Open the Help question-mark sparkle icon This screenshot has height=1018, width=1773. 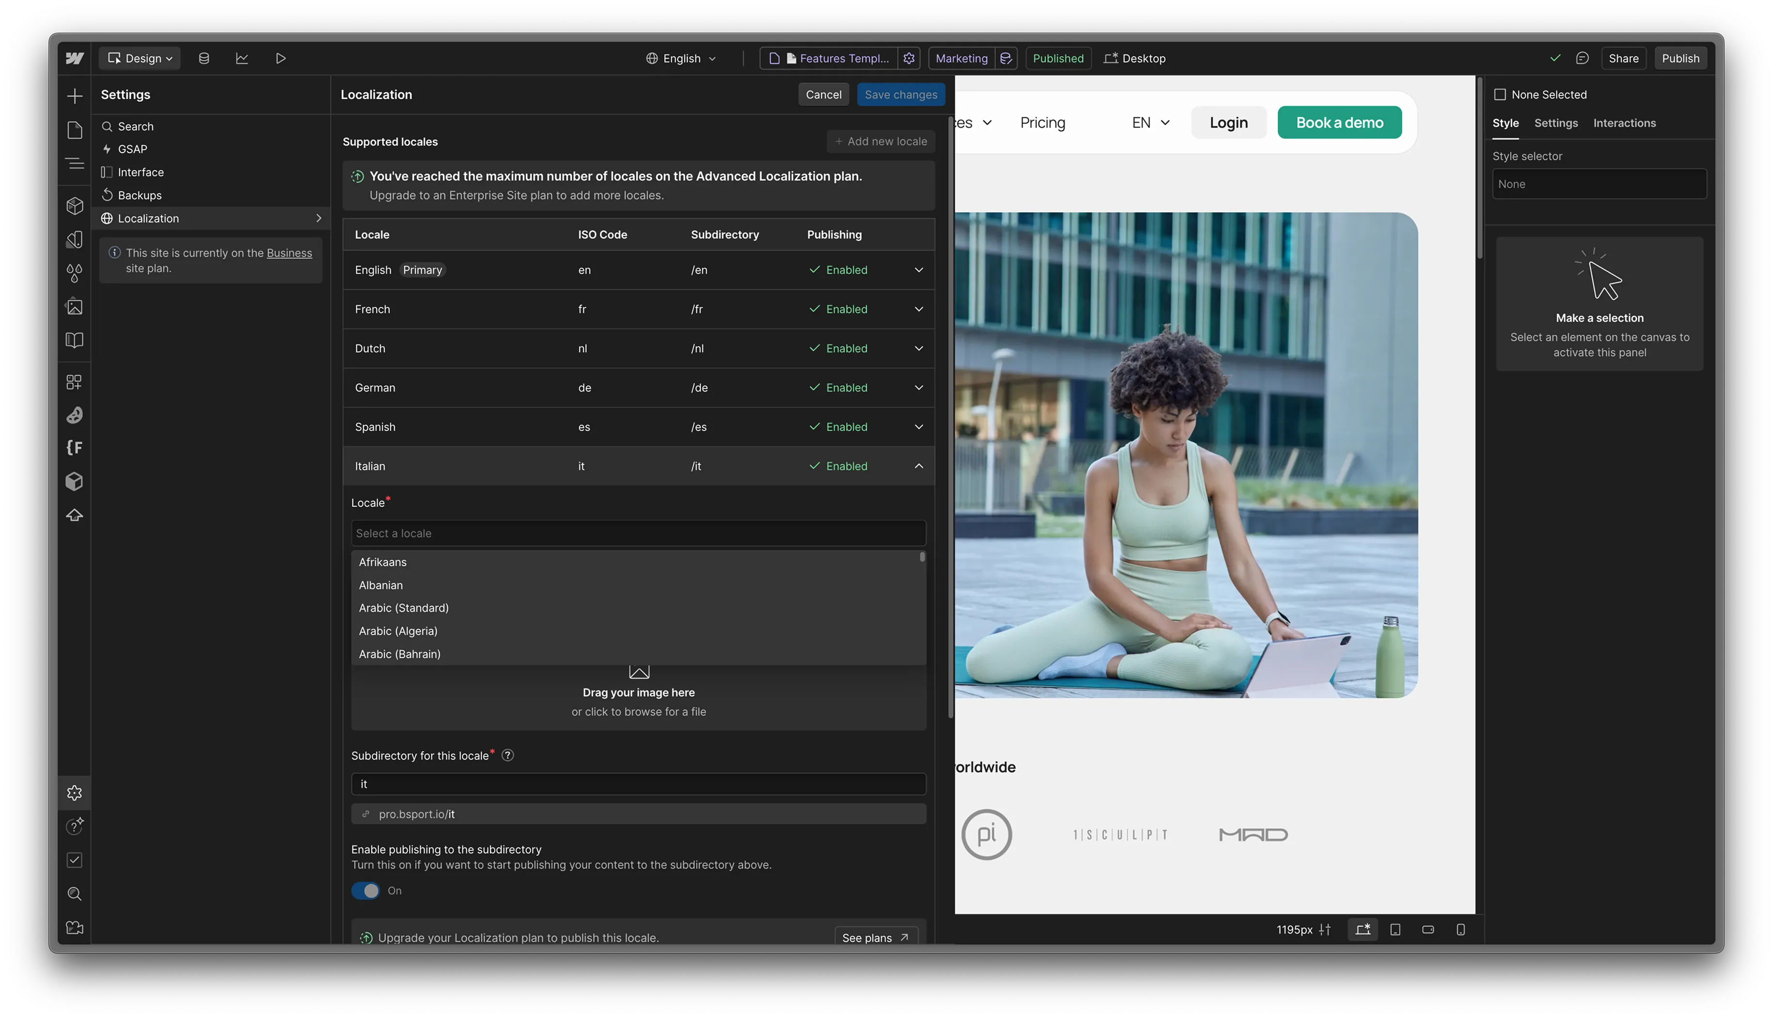(74, 827)
